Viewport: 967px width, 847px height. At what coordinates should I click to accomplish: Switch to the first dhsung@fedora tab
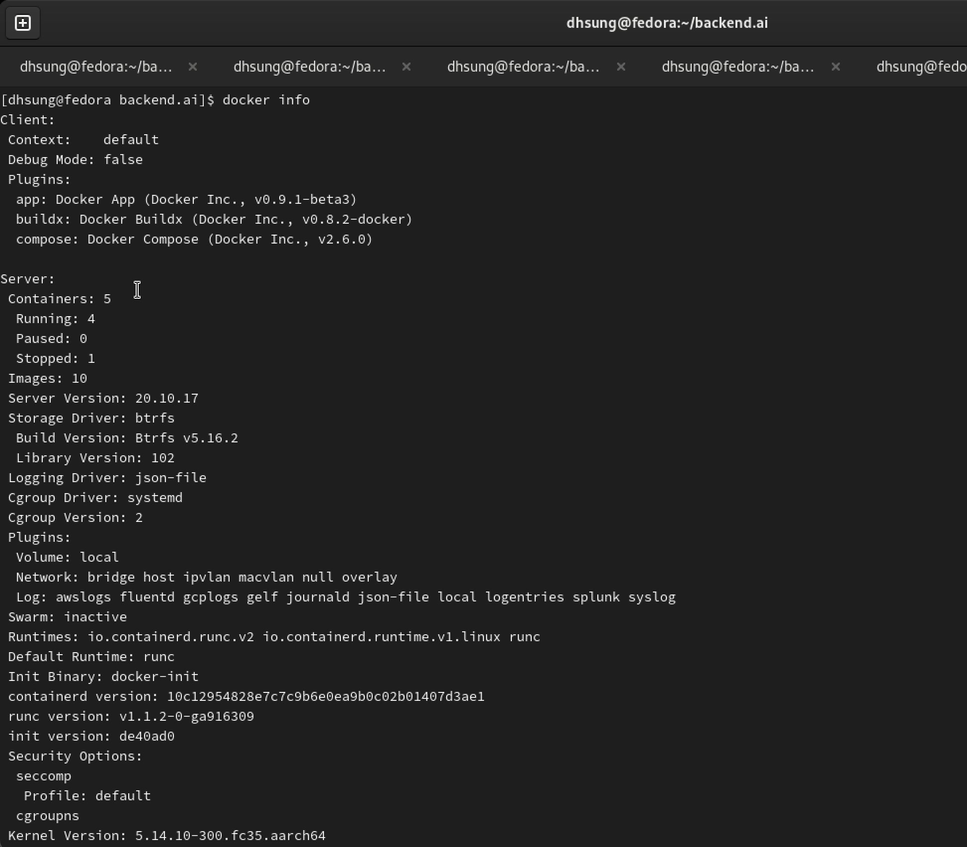pyautogui.click(x=94, y=67)
